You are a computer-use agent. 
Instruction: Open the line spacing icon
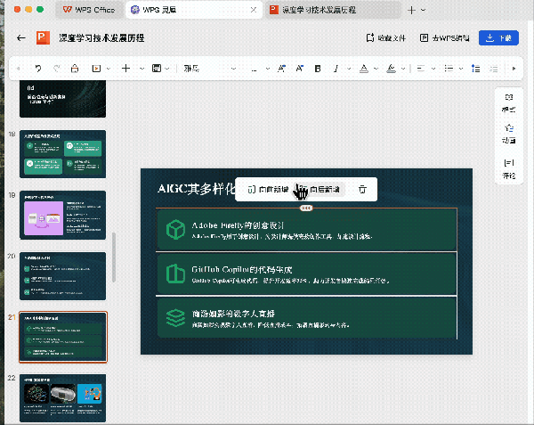[476, 69]
